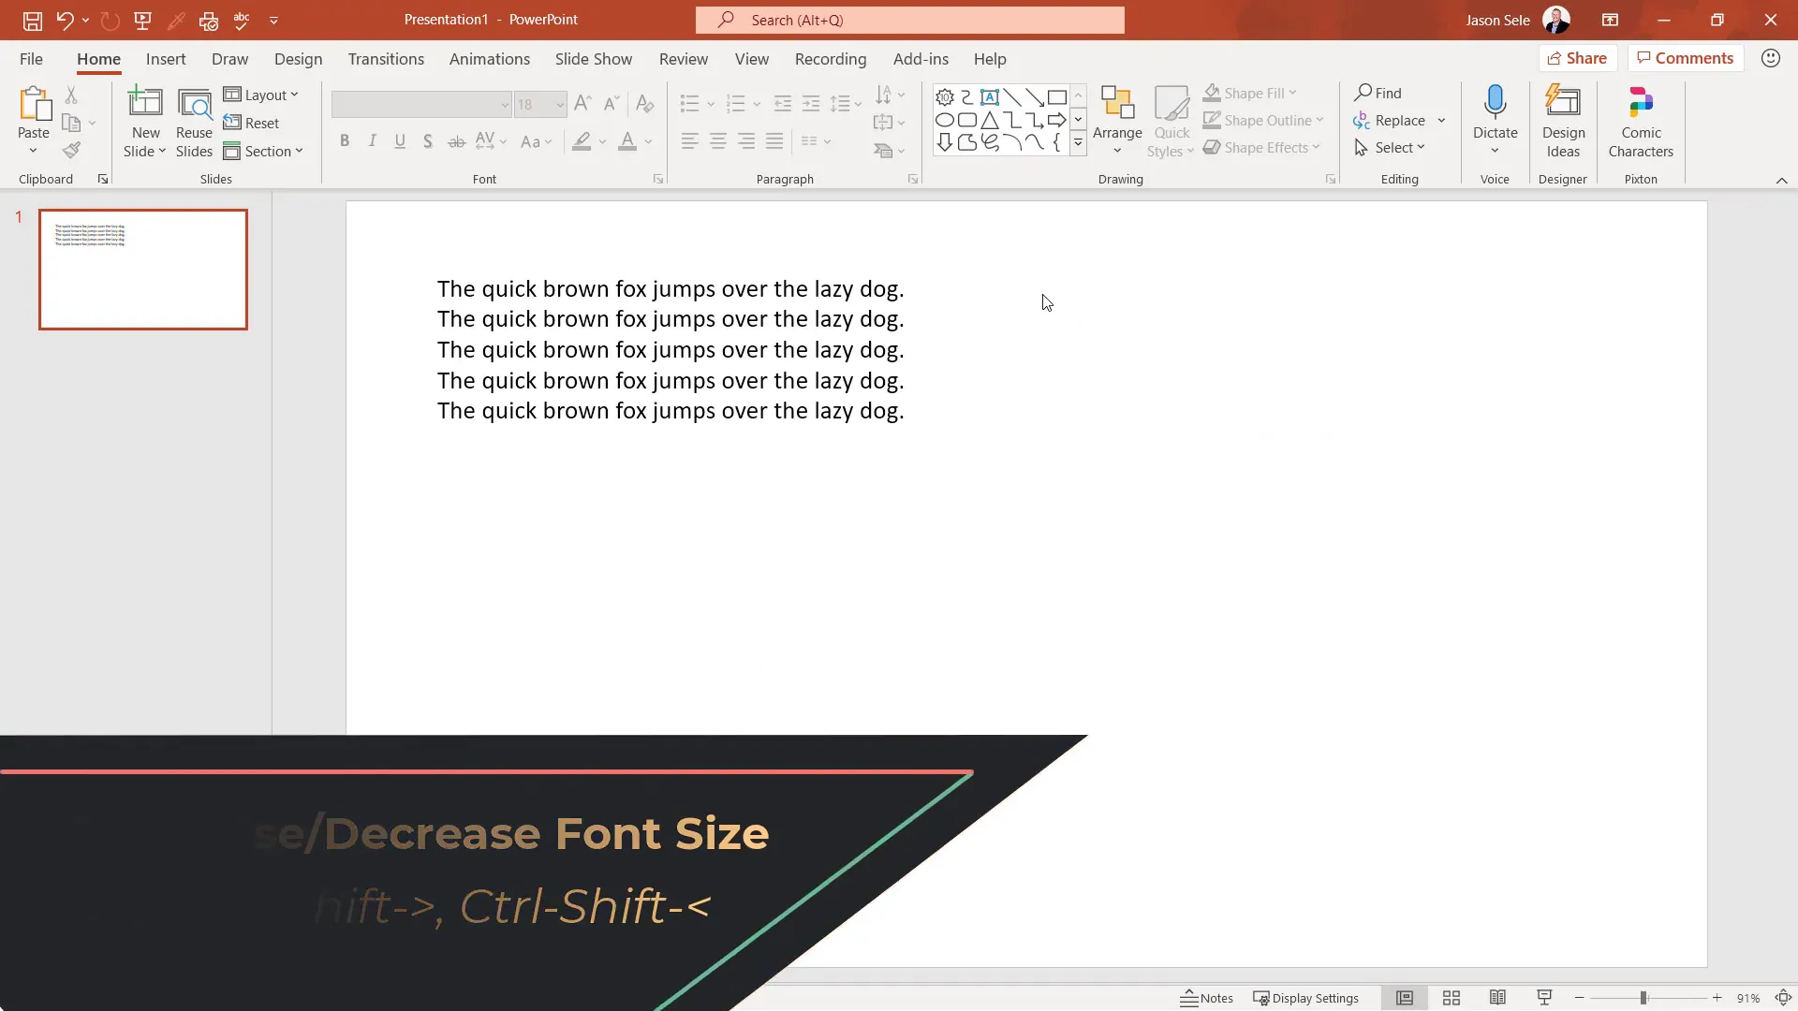This screenshot has height=1011, width=1798.
Task: Click the Clear All Formatting icon
Action: [644, 104]
